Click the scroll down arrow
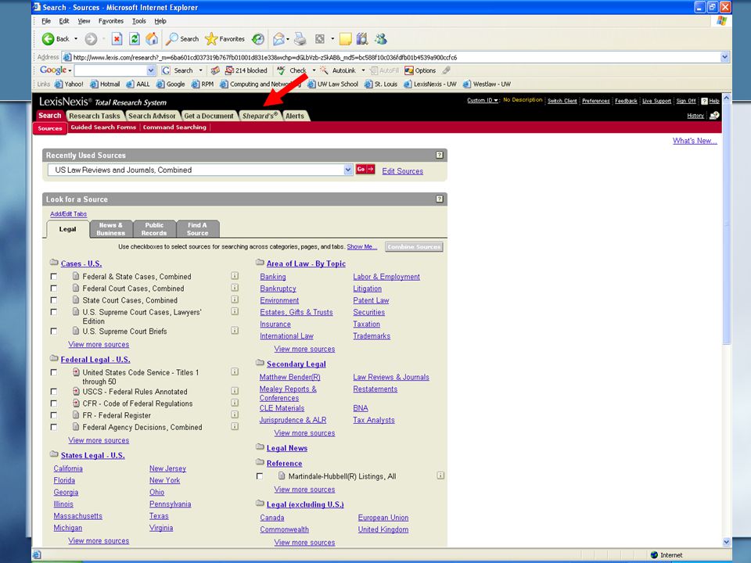This screenshot has width=751, height=563. point(726,542)
